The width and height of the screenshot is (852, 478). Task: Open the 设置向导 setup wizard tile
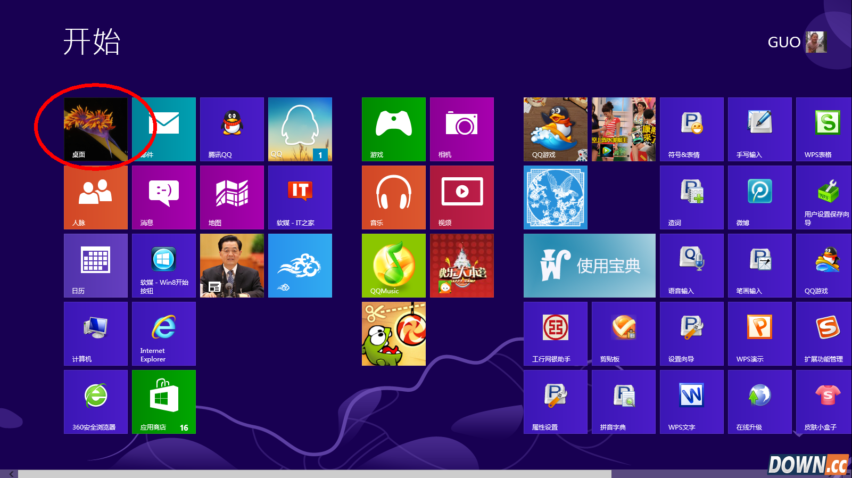point(692,334)
